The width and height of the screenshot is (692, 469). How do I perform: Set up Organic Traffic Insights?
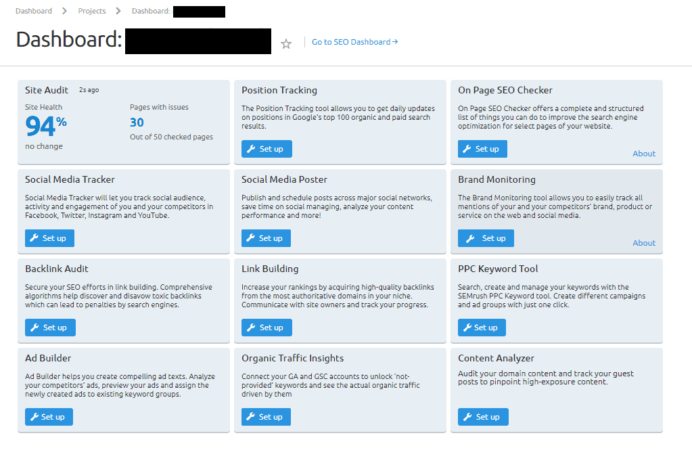point(266,417)
